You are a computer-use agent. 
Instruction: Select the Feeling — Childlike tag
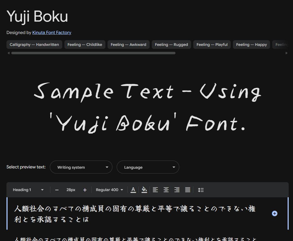(x=85, y=45)
